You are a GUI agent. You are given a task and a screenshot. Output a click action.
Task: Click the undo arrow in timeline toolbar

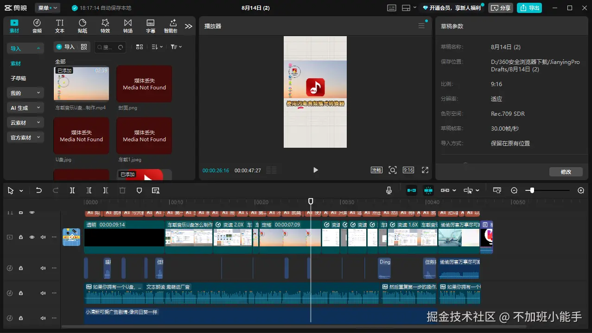[x=39, y=190]
